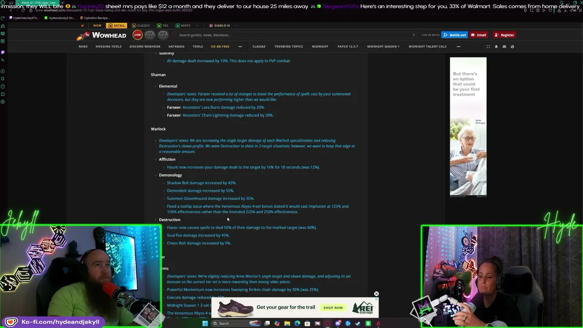Expand more games ellipsis after Diablo IV
Screen dimensions: 583x328
coord(237,26)
